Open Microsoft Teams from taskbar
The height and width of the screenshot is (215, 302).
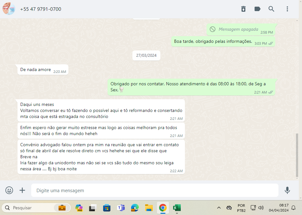click(121, 208)
